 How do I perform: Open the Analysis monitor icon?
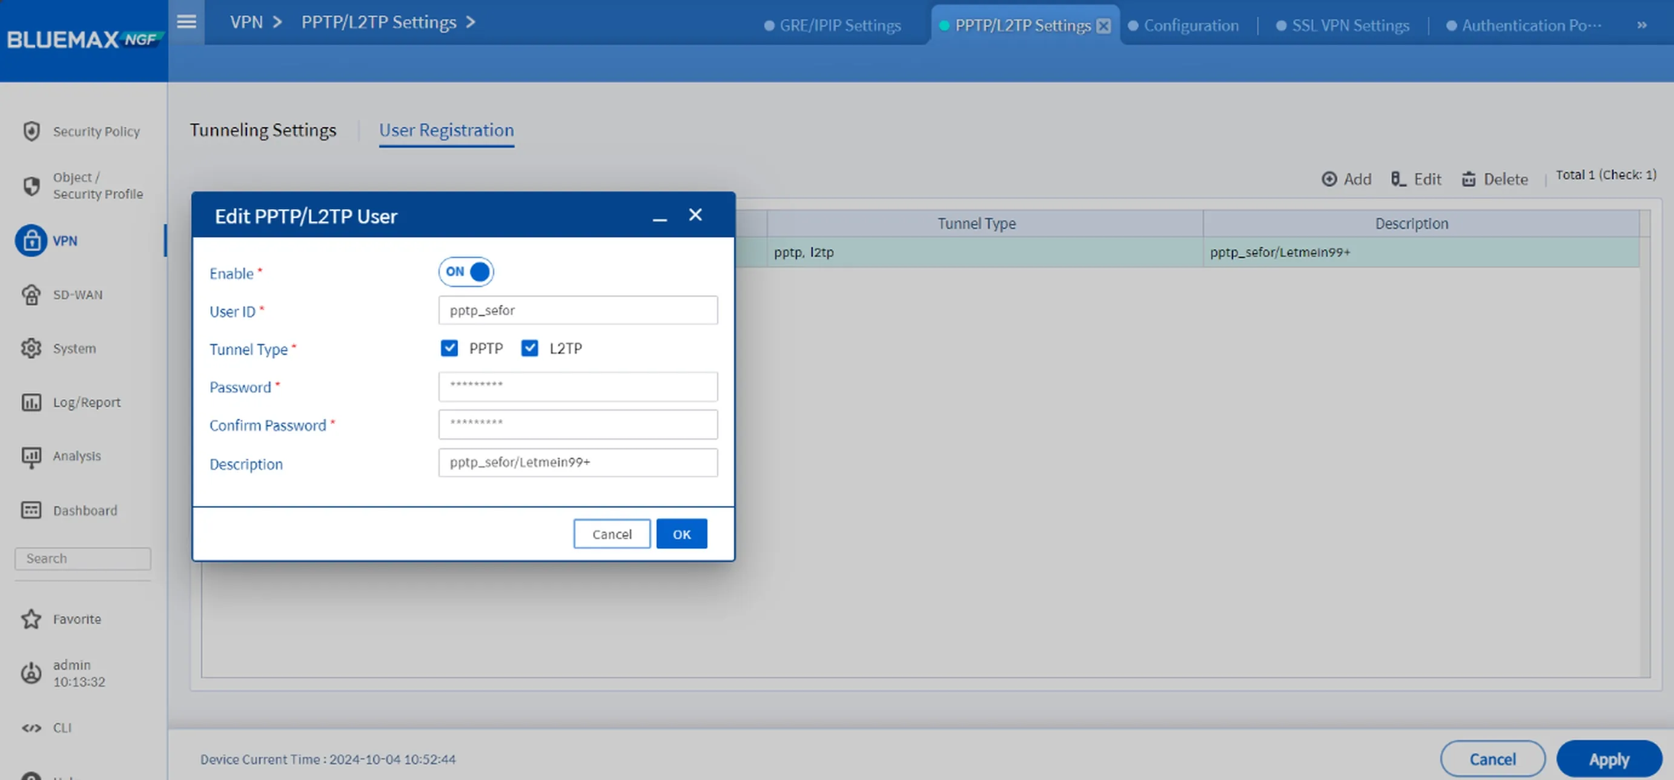(x=31, y=457)
